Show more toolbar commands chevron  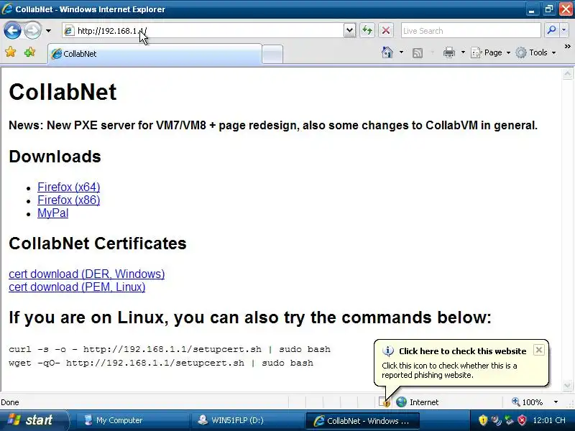[x=568, y=46]
